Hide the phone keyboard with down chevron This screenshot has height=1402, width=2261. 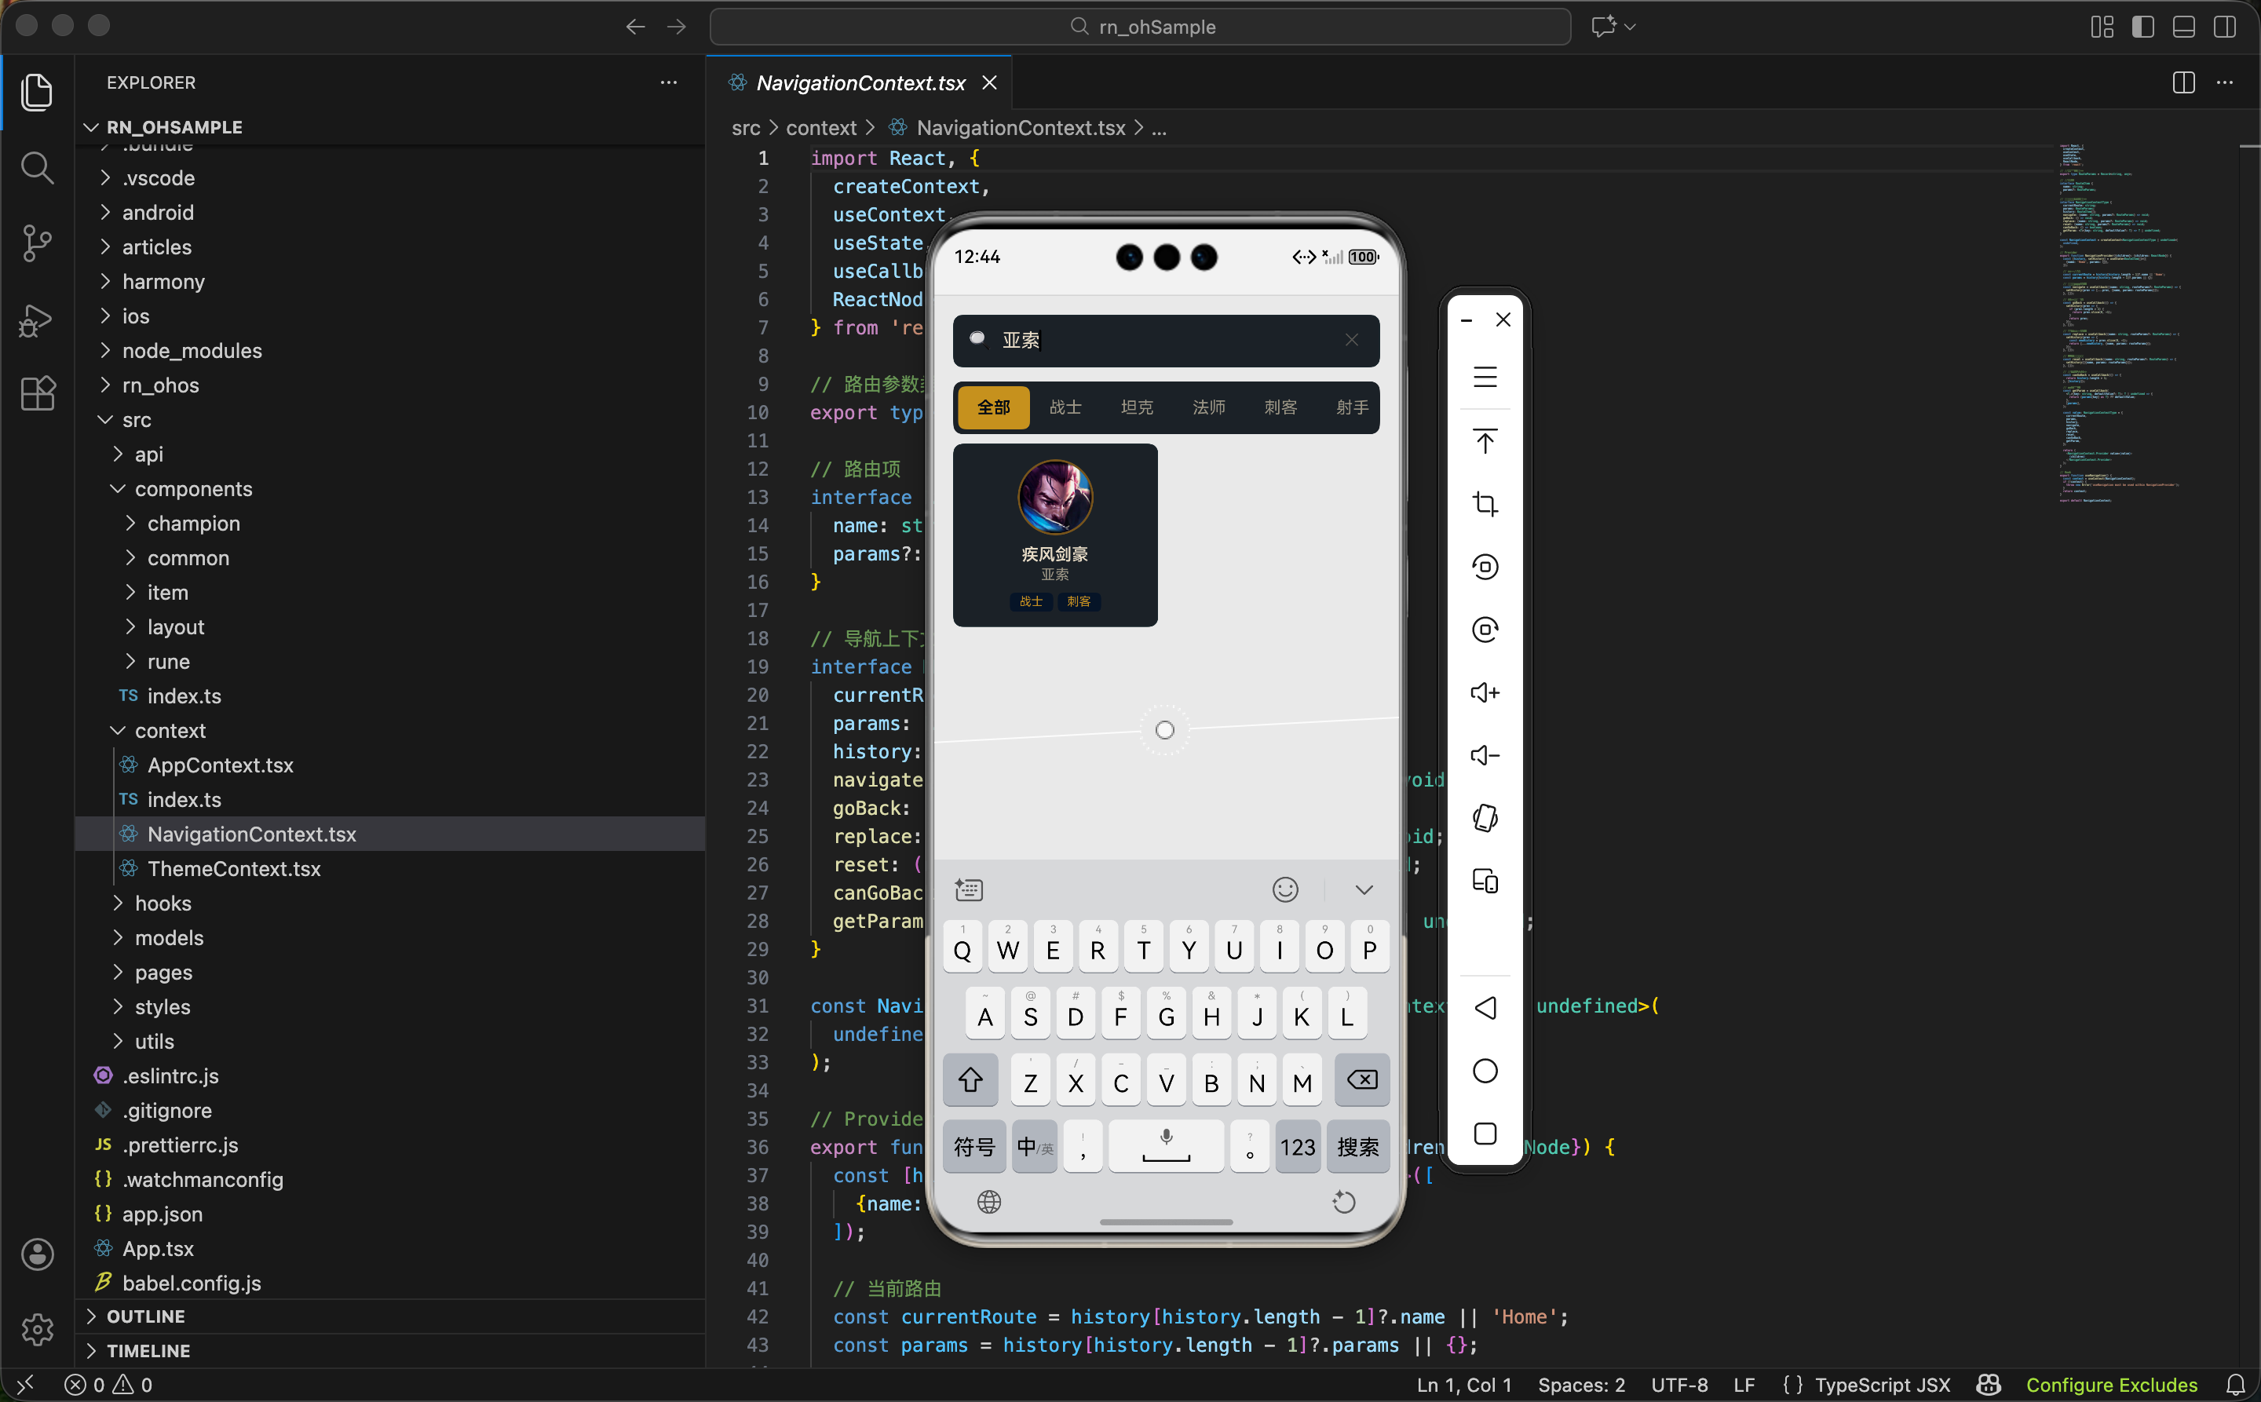(x=1364, y=890)
